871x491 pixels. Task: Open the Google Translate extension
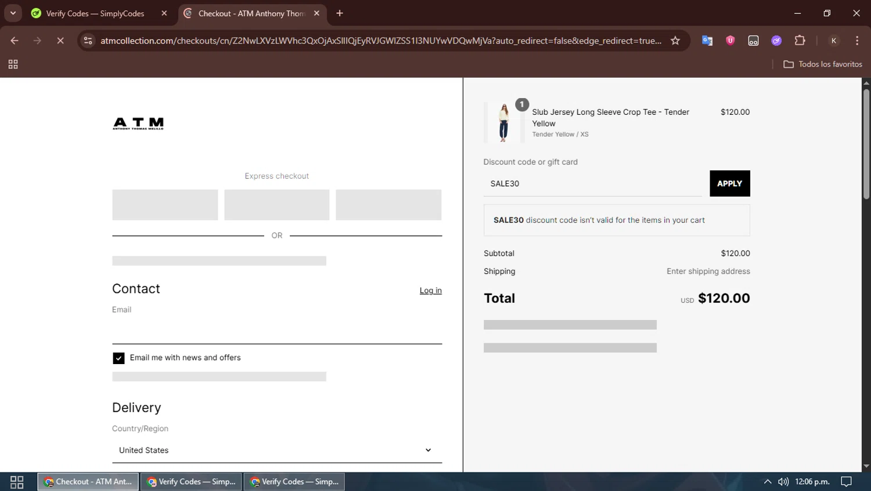click(707, 41)
